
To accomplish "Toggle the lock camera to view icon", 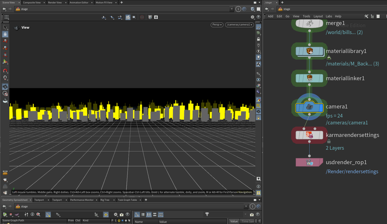I will [258, 39].
